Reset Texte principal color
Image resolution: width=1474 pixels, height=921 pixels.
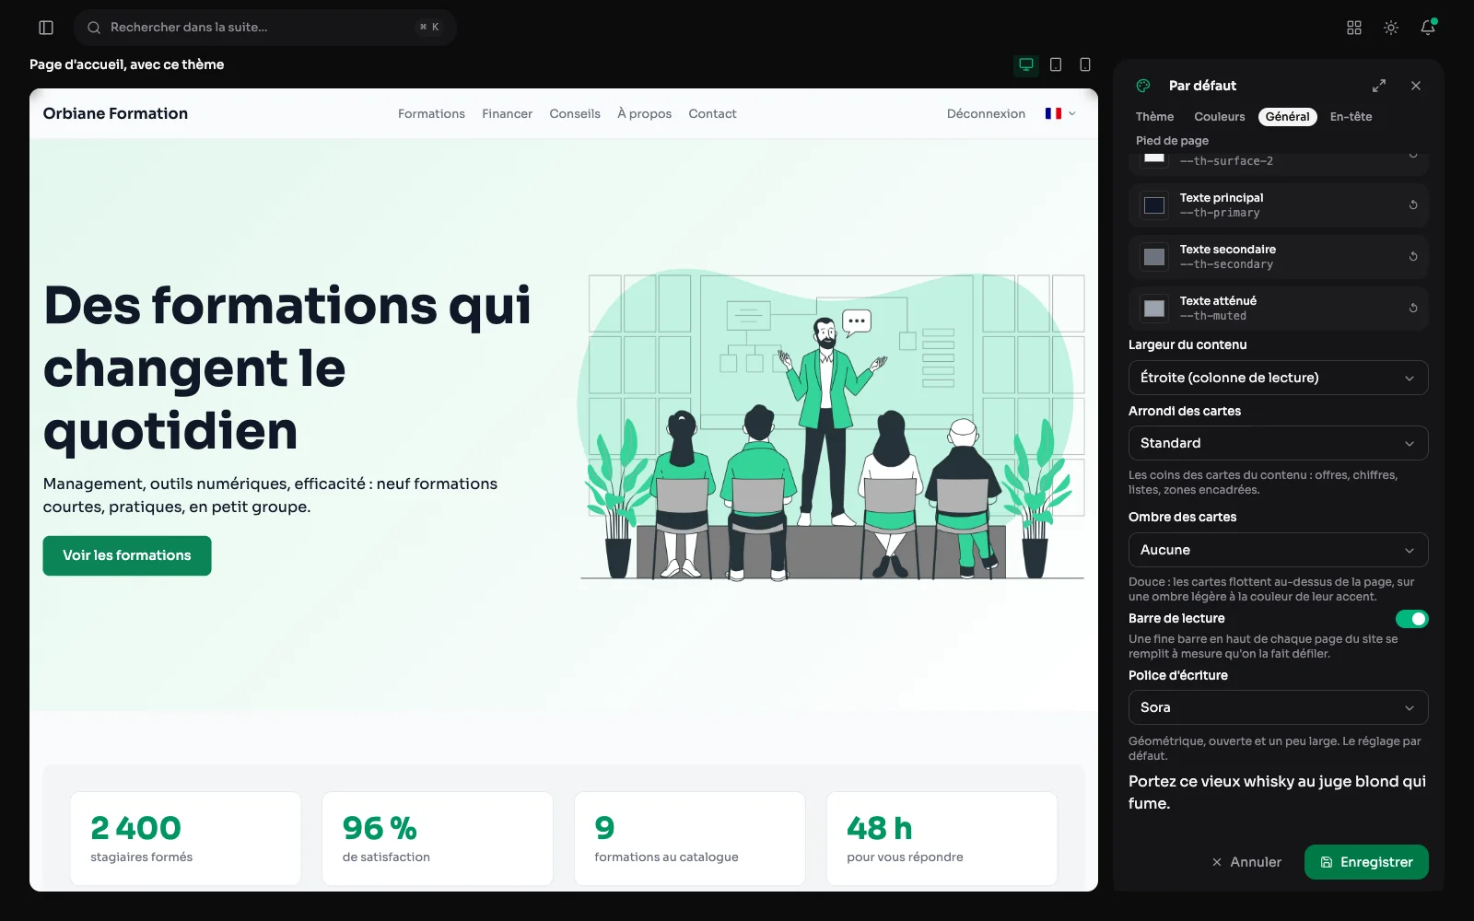point(1413,204)
